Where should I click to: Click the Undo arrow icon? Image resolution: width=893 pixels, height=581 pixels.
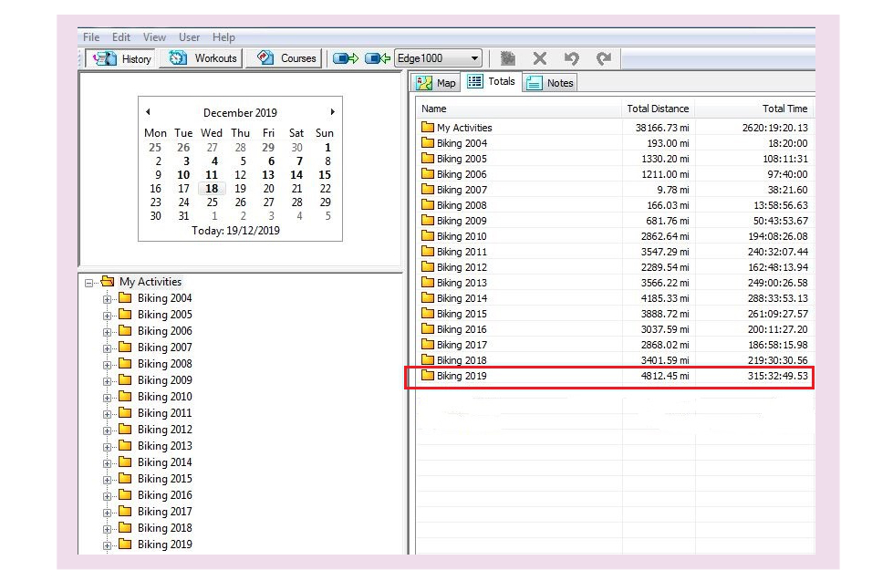(571, 58)
